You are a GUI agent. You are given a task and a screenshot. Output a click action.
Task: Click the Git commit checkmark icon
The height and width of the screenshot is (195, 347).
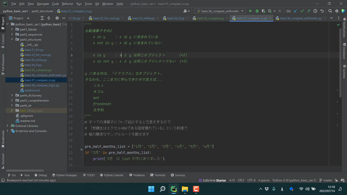pos(302,11)
